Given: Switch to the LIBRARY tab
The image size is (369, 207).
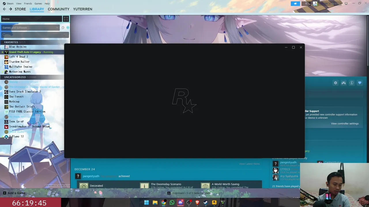Looking at the screenshot, I should tap(37, 9).
